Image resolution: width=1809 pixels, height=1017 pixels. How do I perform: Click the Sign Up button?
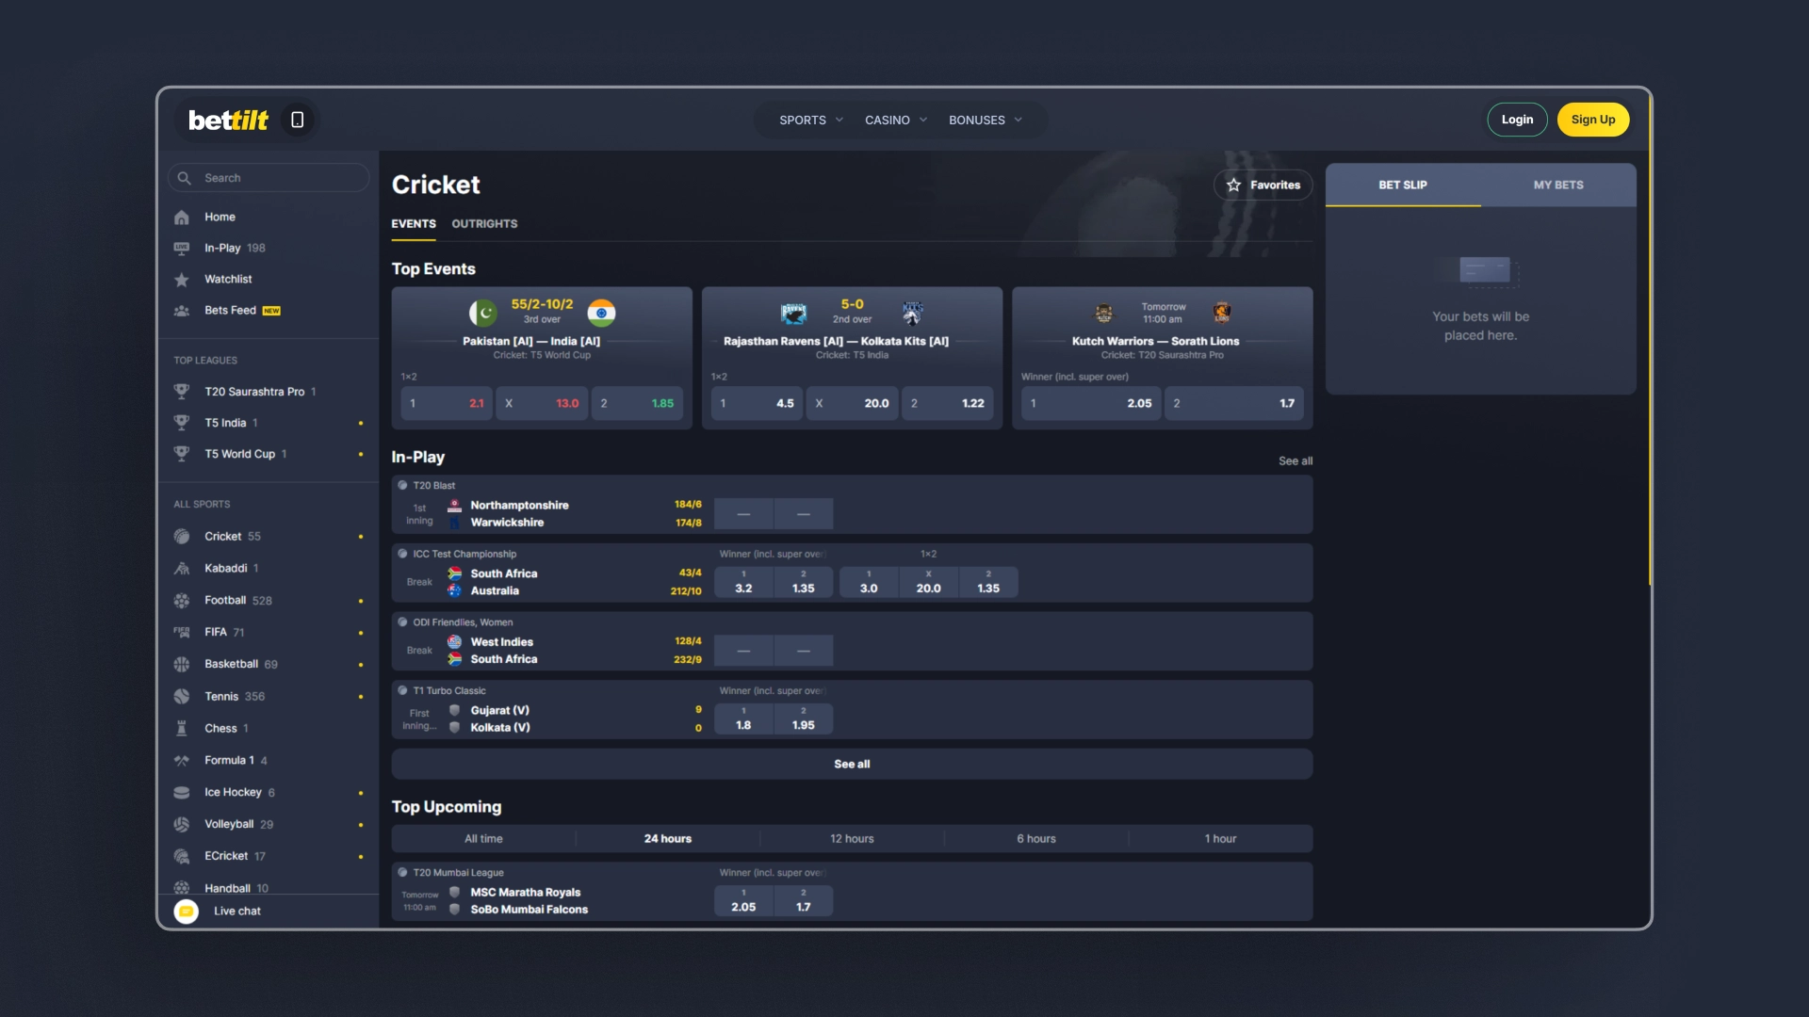pyautogui.click(x=1593, y=120)
